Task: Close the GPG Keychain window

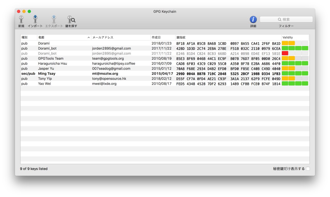Action: [x=19, y=11]
